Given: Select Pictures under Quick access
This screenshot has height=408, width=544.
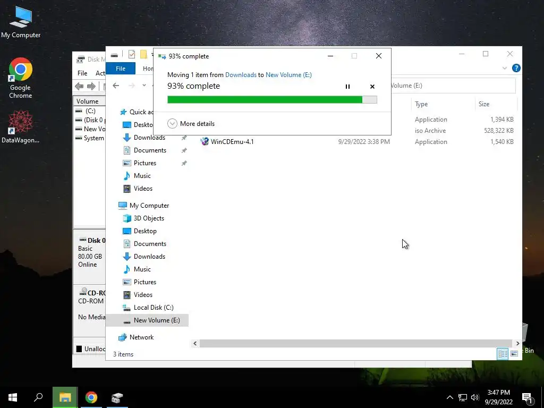Looking at the screenshot, I should [144, 163].
